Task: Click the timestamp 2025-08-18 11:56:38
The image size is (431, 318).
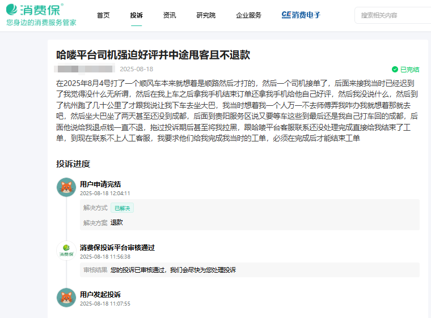Action: pos(105,257)
